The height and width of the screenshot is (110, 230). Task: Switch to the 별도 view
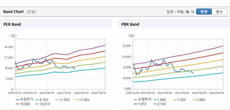click(219, 11)
